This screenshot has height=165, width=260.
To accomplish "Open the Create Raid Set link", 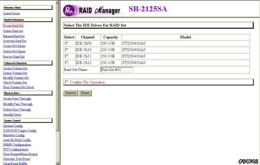I will pyautogui.click(x=13, y=26).
